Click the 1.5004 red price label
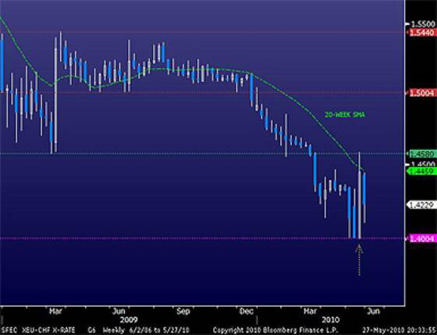This screenshot has height=335, width=437. pyautogui.click(x=422, y=93)
